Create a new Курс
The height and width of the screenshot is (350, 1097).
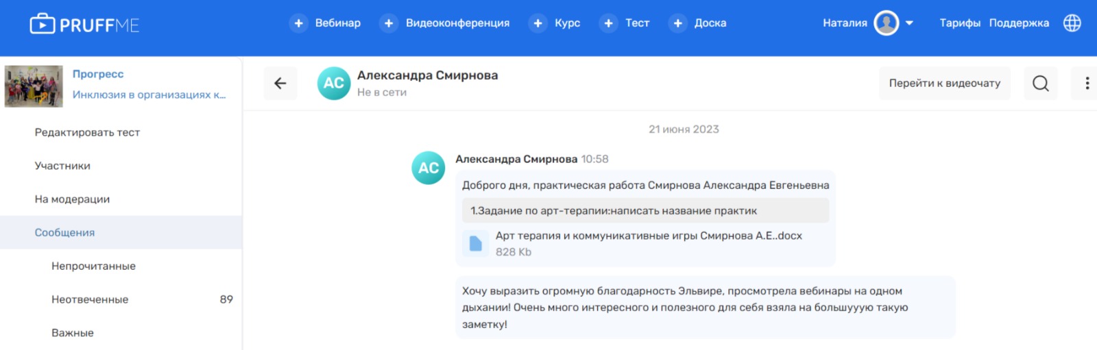coord(567,23)
